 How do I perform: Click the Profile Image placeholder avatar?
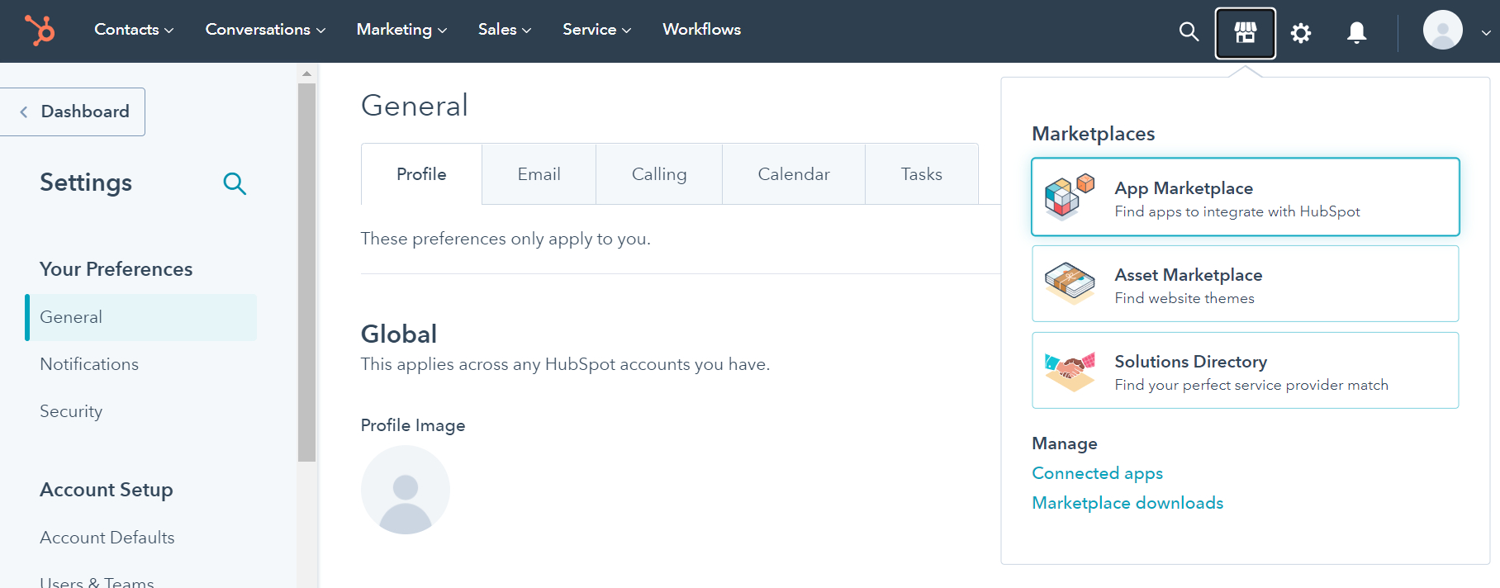click(406, 490)
